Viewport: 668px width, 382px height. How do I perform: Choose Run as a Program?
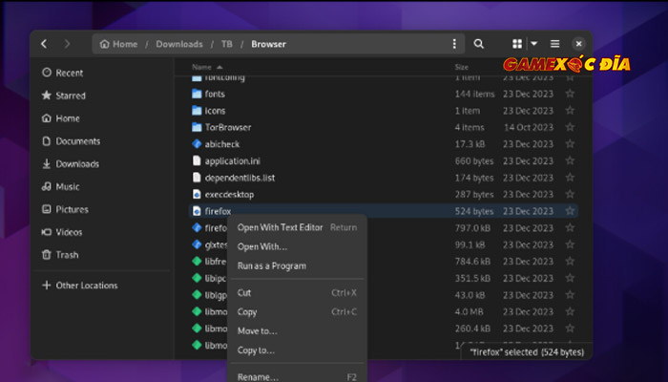pyautogui.click(x=297, y=266)
